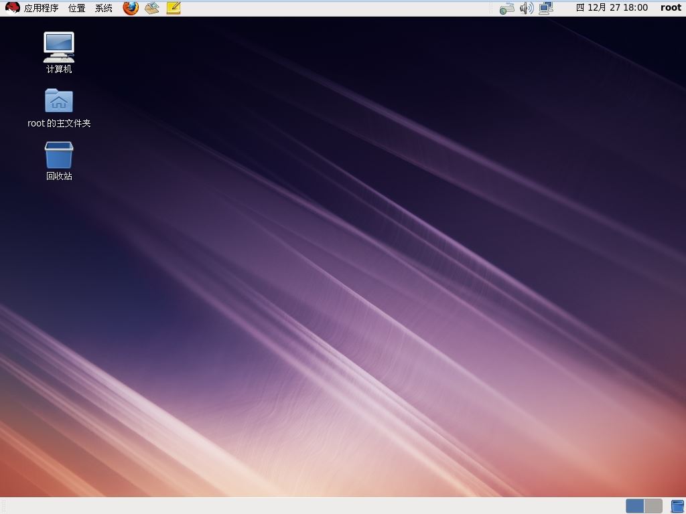Switch to the first workspace
Screen dimensions: 686x514
635,506
